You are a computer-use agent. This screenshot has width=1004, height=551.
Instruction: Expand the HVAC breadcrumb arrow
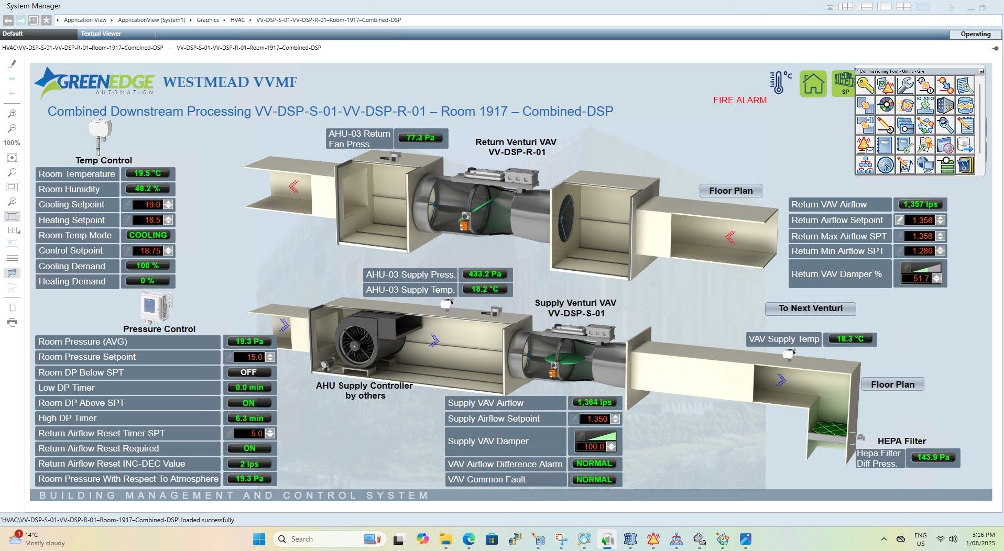[250, 20]
